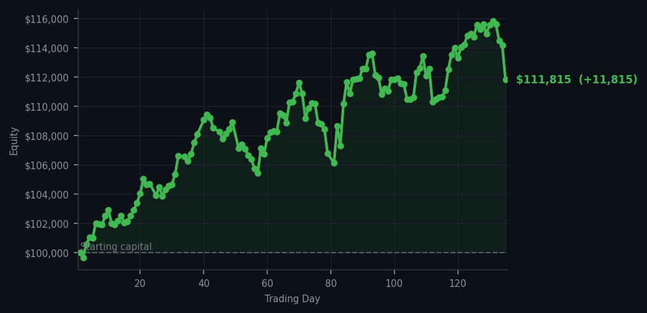Click the 60 tick on Trading Day axis
This screenshot has width=647, height=313.
coord(267,283)
